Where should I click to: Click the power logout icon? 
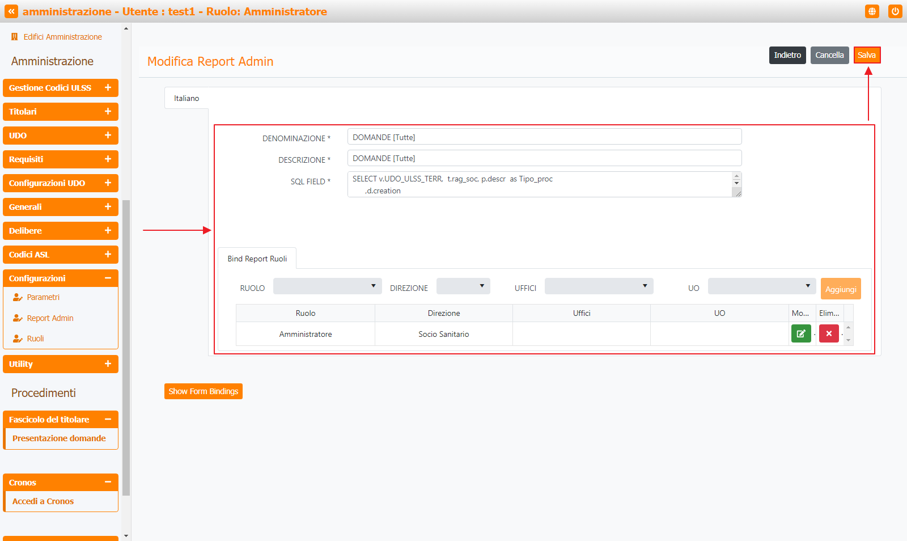coord(895,11)
